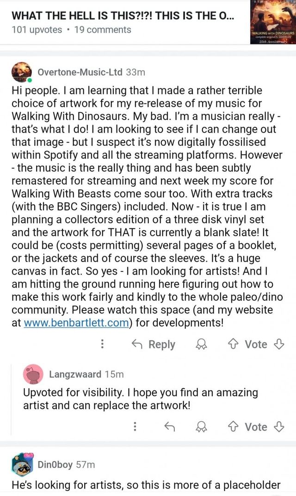This screenshot has height=496, width=296.
Task: Open the overflow menu on Langzwaard's comment
Action: pos(135,427)
